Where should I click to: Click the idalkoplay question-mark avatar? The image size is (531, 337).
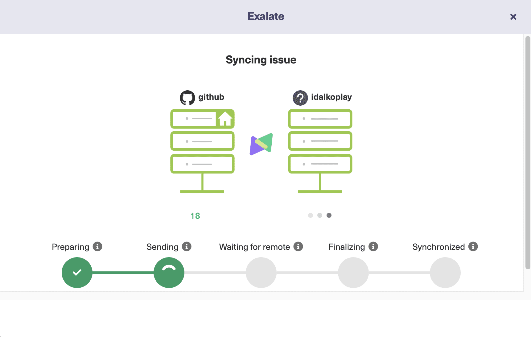(x=300, y=97)
